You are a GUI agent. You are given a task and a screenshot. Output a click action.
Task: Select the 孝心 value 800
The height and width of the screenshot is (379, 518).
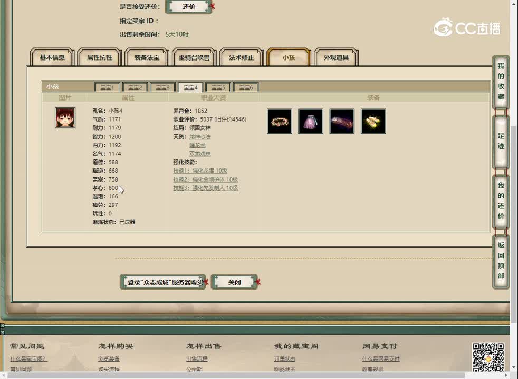113,188
